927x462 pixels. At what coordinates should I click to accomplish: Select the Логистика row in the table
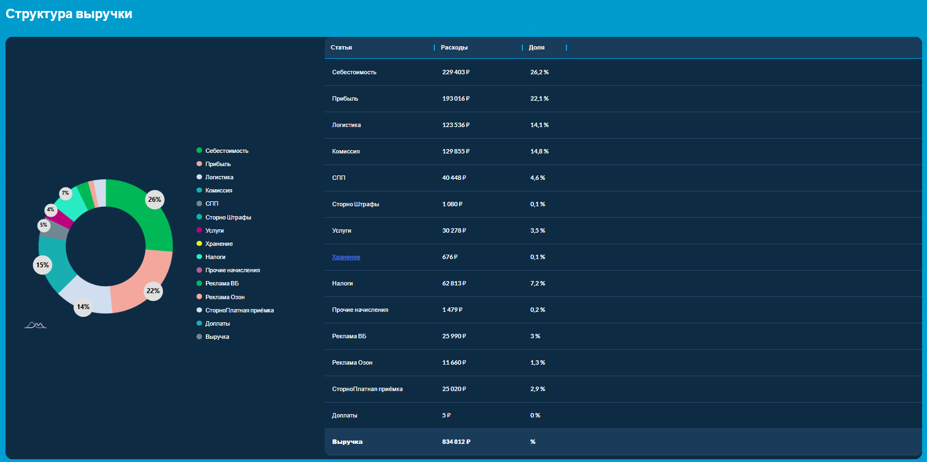click(346, 125)
